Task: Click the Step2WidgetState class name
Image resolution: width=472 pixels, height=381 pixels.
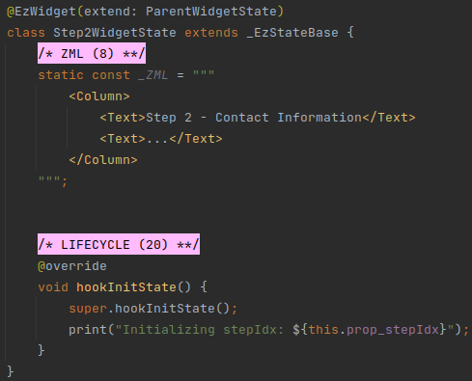Action: [x=115, y=33]
